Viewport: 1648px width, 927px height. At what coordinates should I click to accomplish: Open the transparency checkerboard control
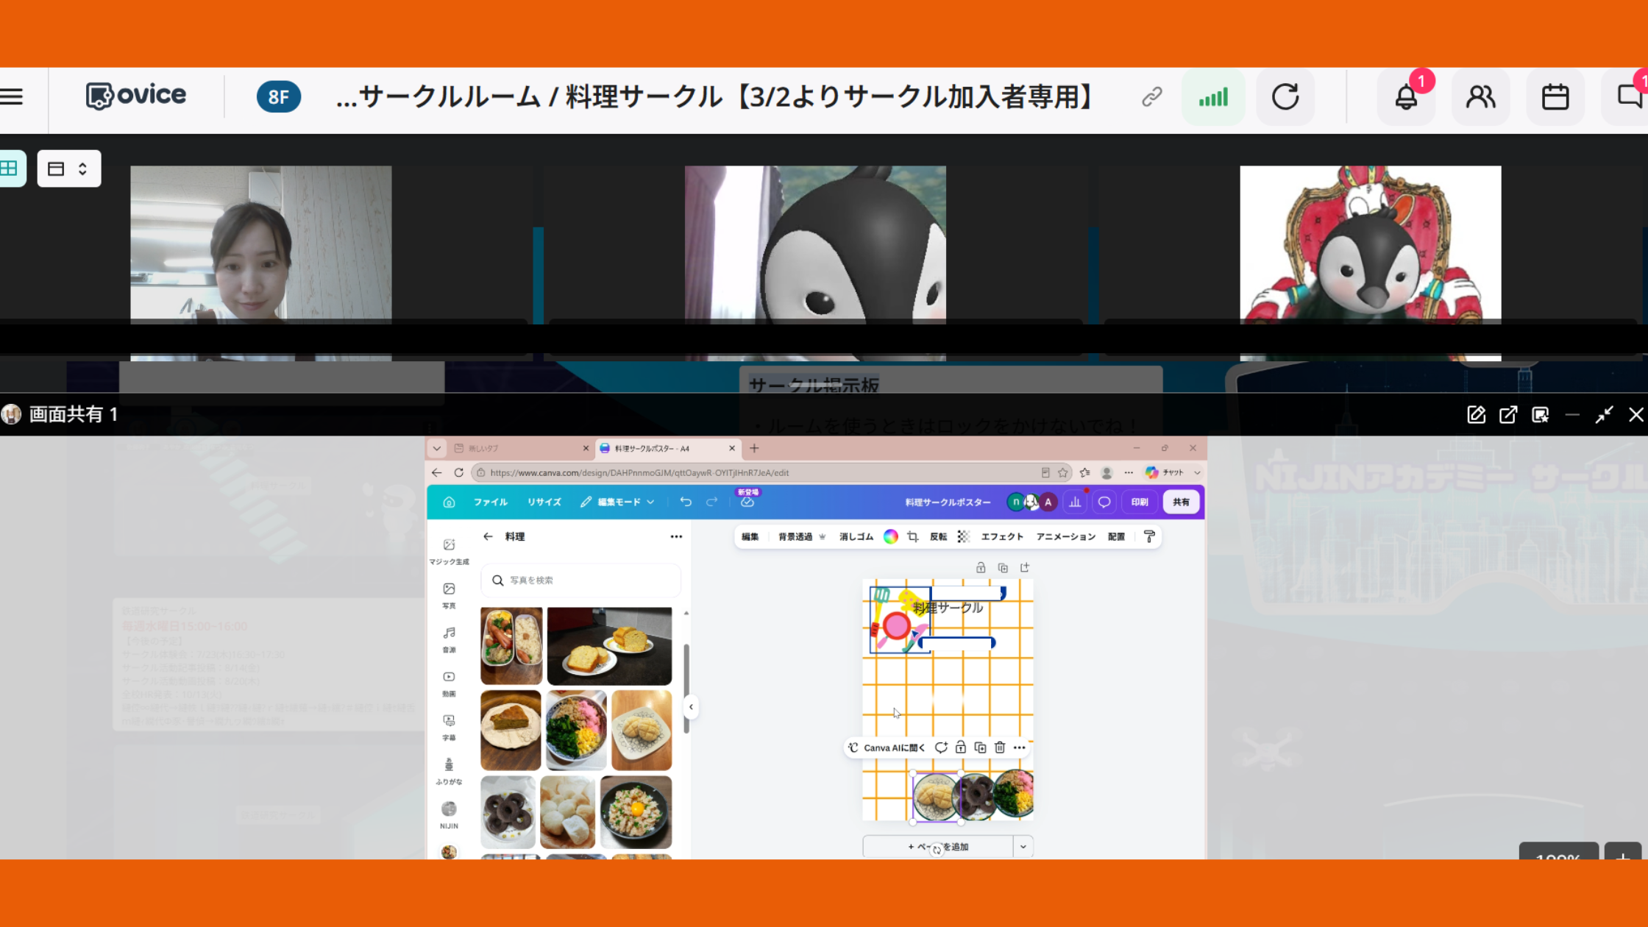pyautogui.click(x=963, y=536)
